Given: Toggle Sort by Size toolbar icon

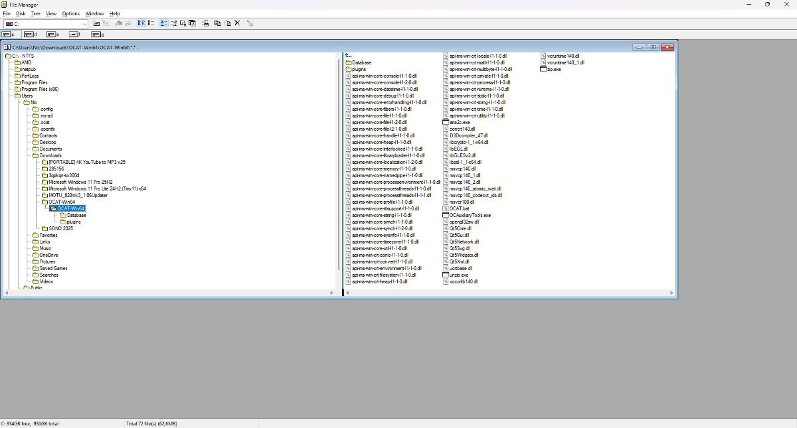Looking at the screenshot, I should click(183, 23).
